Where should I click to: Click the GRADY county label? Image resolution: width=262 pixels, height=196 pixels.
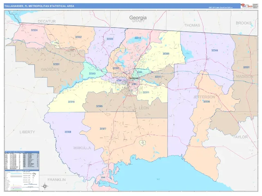click(138, 21)
